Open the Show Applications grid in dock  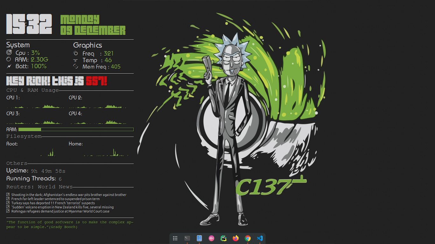click(175, 238)
